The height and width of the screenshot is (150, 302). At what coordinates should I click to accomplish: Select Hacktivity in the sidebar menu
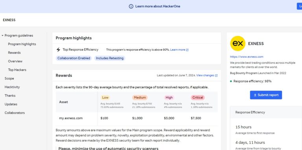(12, 87)
